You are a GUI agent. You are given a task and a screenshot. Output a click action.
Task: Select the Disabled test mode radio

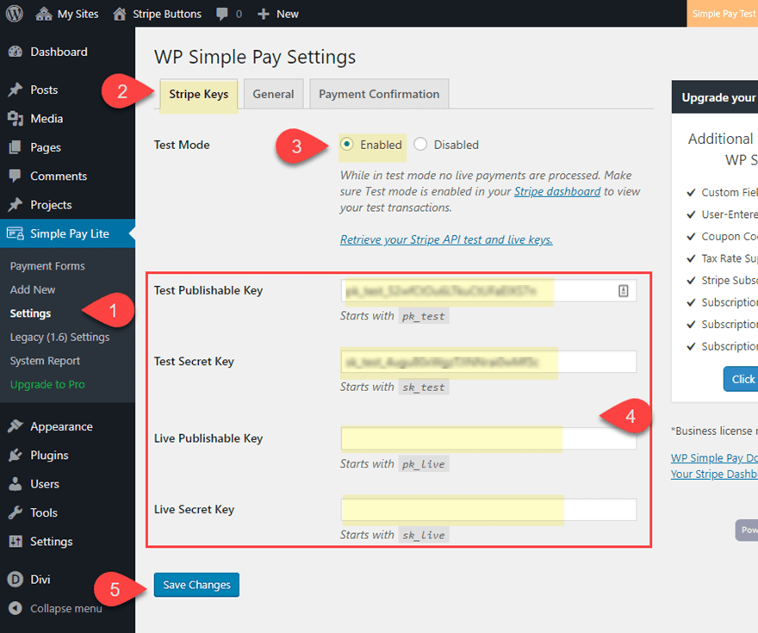(x=420, y=145)
